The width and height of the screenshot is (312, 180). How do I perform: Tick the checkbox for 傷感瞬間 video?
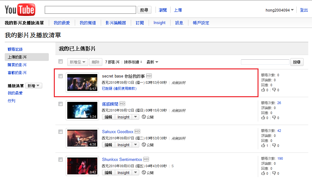click(61, 104)
